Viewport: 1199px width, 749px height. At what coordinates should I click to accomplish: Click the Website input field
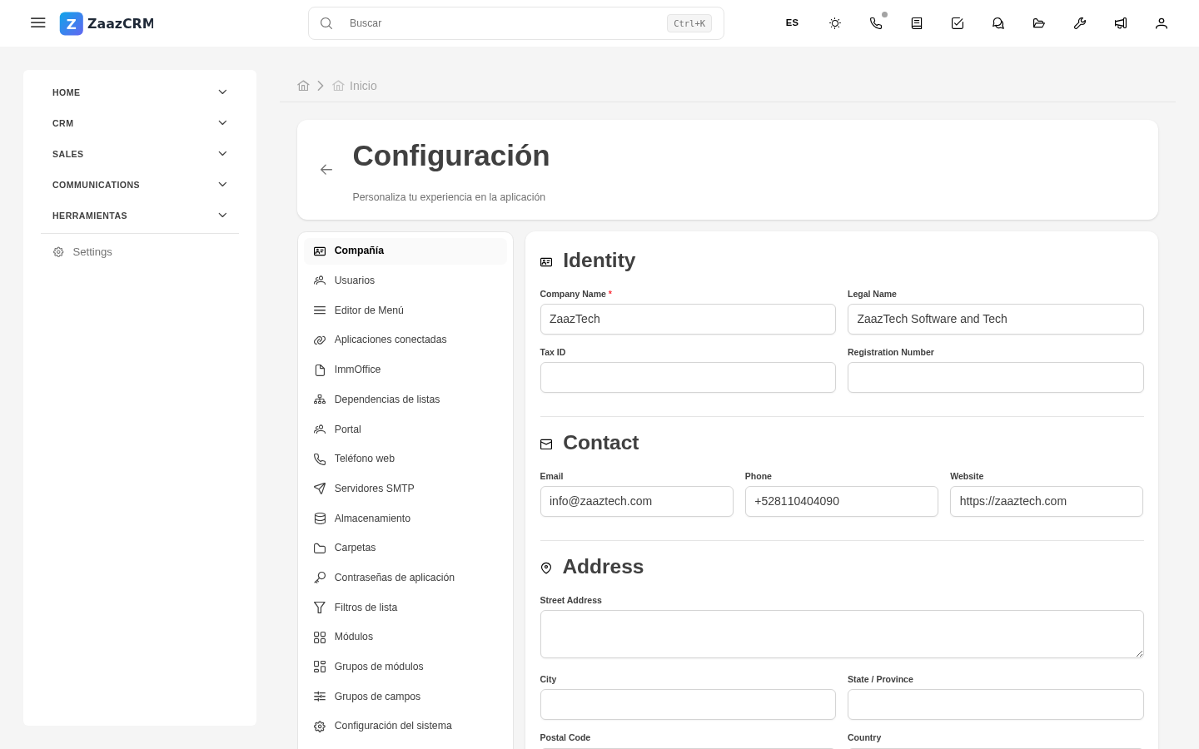pyautogui.click(x=1047, y=502)
